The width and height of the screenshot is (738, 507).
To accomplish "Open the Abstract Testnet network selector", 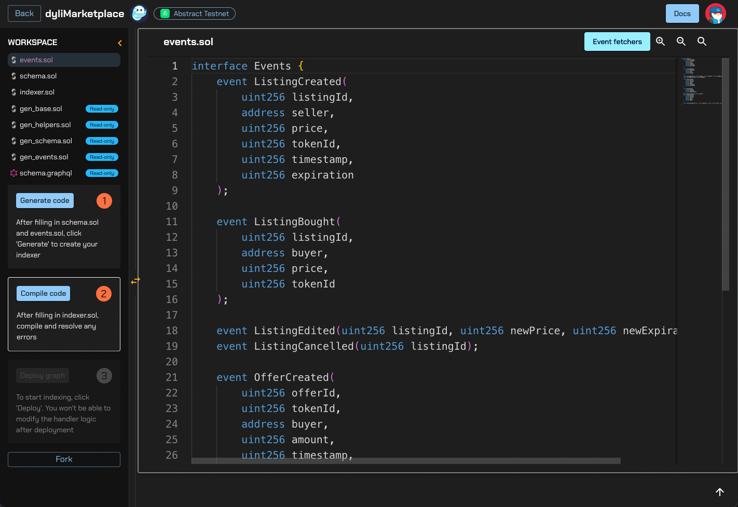I will 195,13.
